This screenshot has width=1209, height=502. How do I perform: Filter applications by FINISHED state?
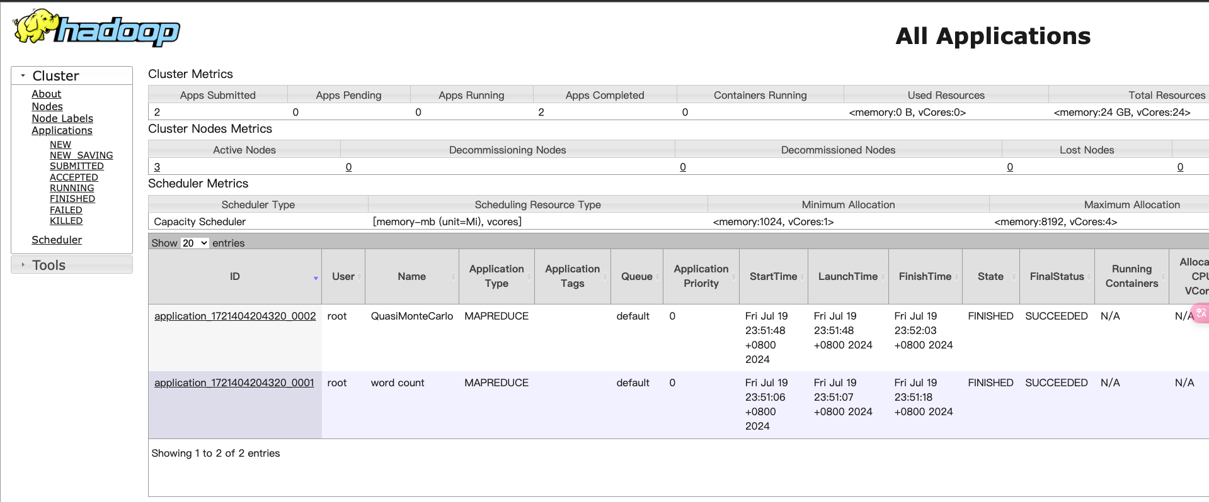point(72,199)
